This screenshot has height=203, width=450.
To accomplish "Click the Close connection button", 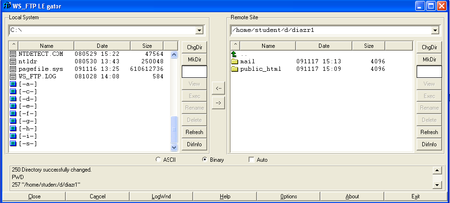I will pos(34,196).
